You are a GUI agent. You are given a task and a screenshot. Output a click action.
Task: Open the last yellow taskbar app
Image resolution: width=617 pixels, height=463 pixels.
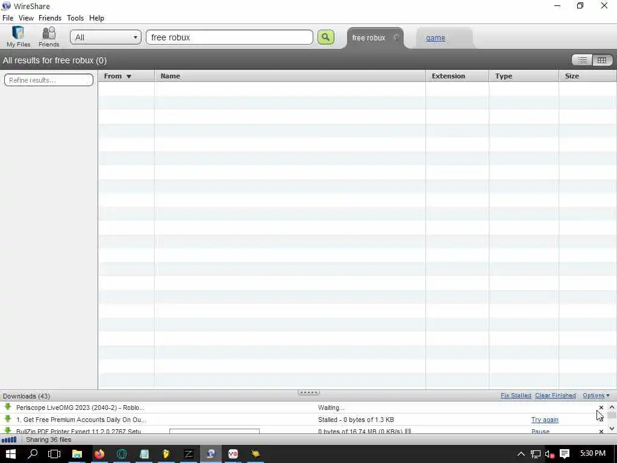(255, 454)
